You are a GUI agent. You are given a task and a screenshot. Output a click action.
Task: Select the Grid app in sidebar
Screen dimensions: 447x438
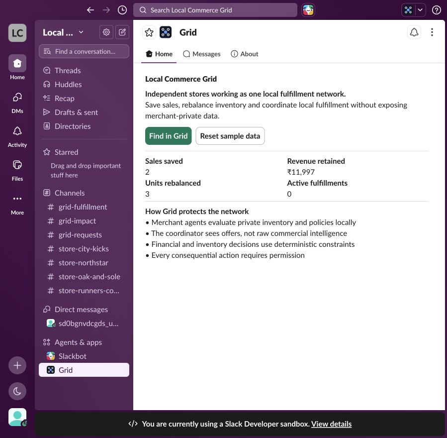(x=84, y=370)
